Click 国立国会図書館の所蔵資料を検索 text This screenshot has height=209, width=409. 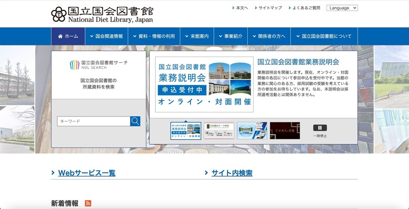[x=98, y=84]
